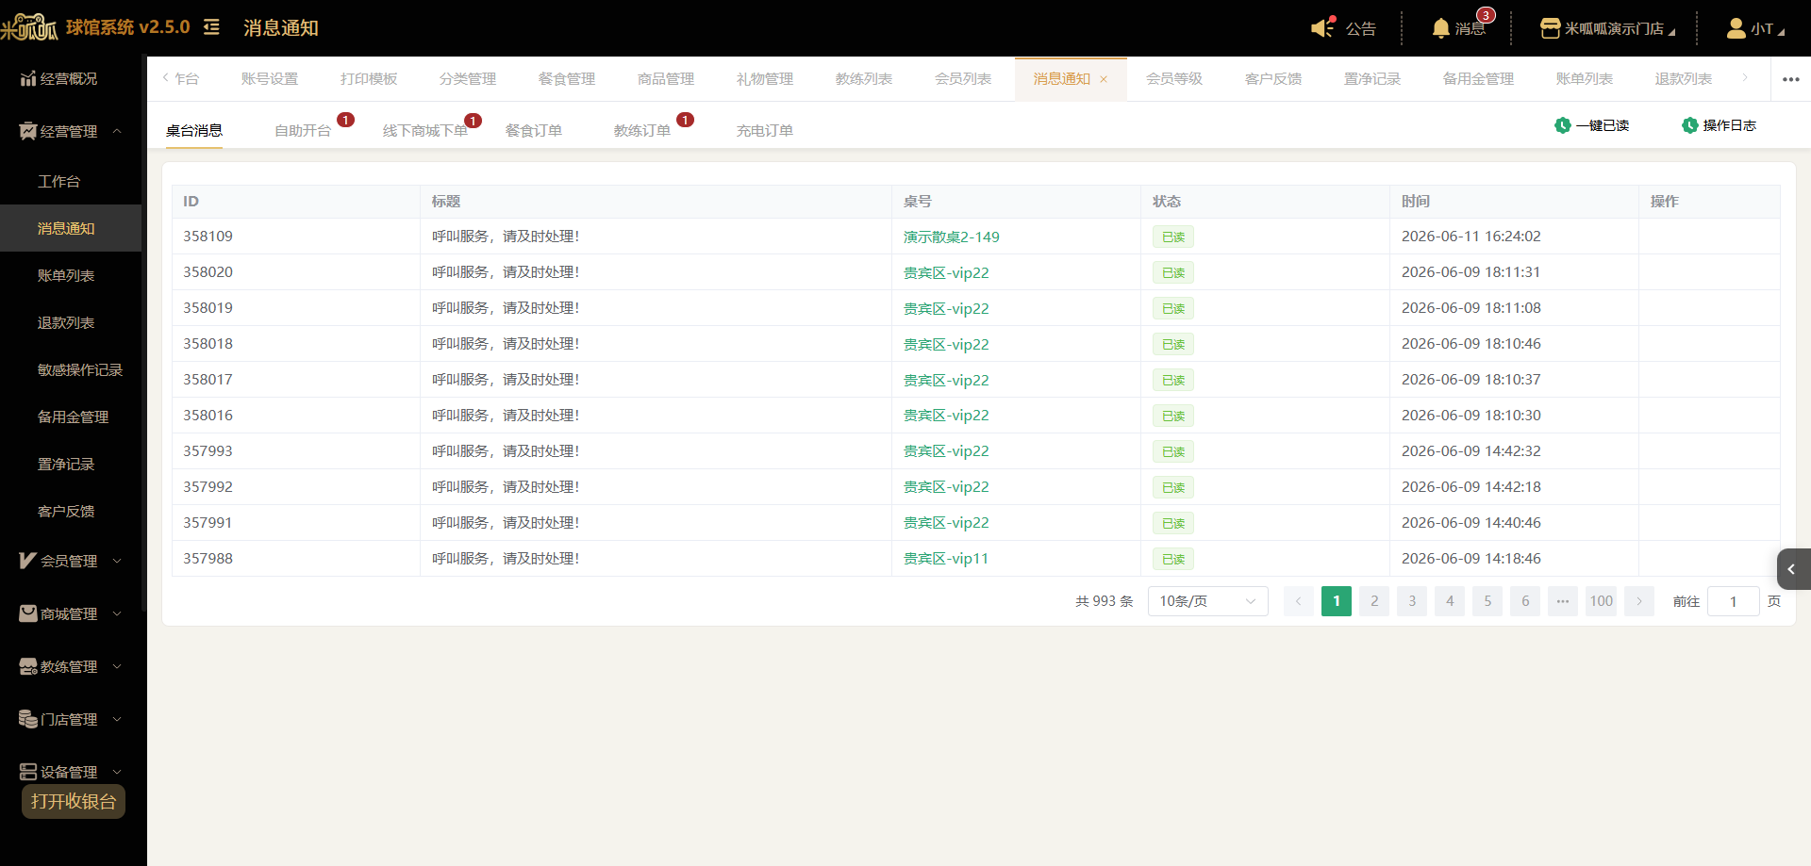Click the 小T user avatar icon
The image size is (1811, 866).
[1736, 28]
